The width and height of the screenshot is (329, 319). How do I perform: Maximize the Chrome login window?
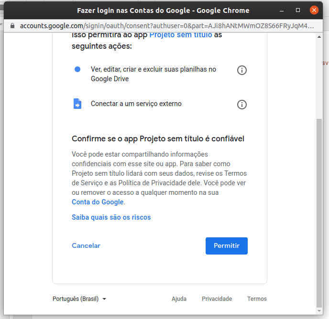coord(298,10)
